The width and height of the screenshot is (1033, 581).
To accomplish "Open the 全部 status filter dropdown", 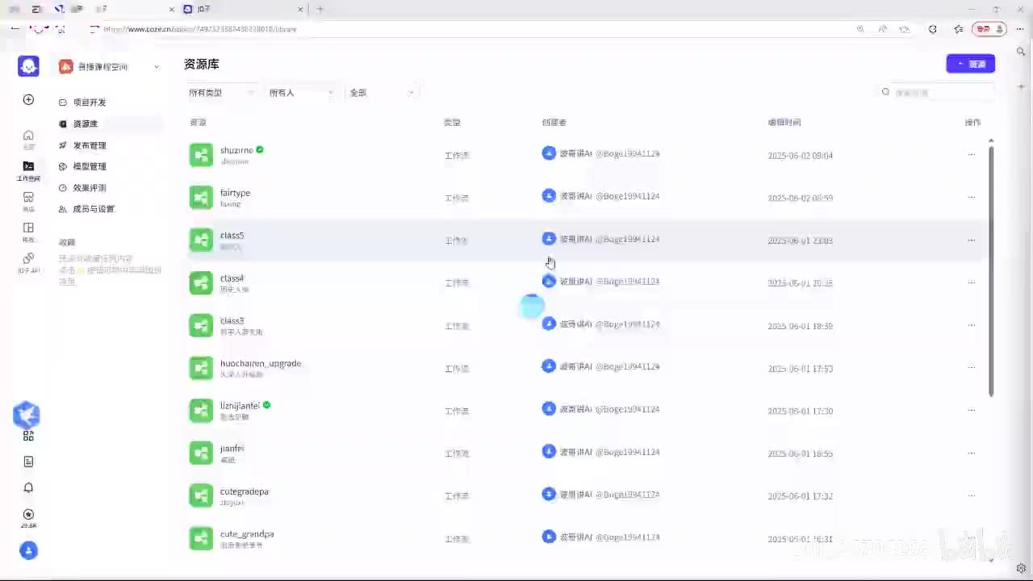I will click(382, 93).
